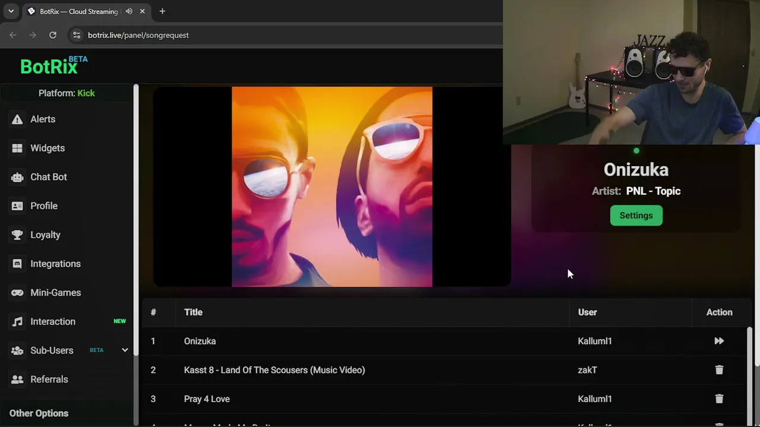Open the song request Settings button
Image resolution: width=760 pixels, height=427 pixels.
click(x=636, y=215)
